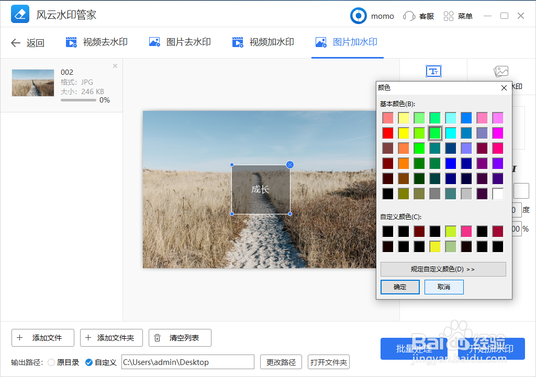
Task: Pick the pure blue basic color
Action: [451, 163]
